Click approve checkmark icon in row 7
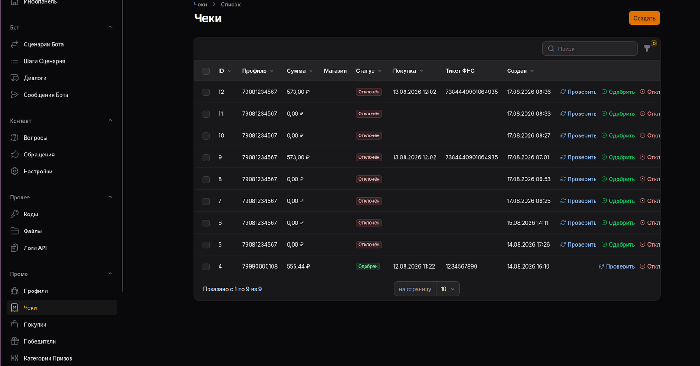 point(604,201)
